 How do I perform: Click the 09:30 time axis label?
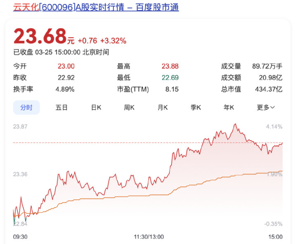pyautogui.click(x=20, y=237)
